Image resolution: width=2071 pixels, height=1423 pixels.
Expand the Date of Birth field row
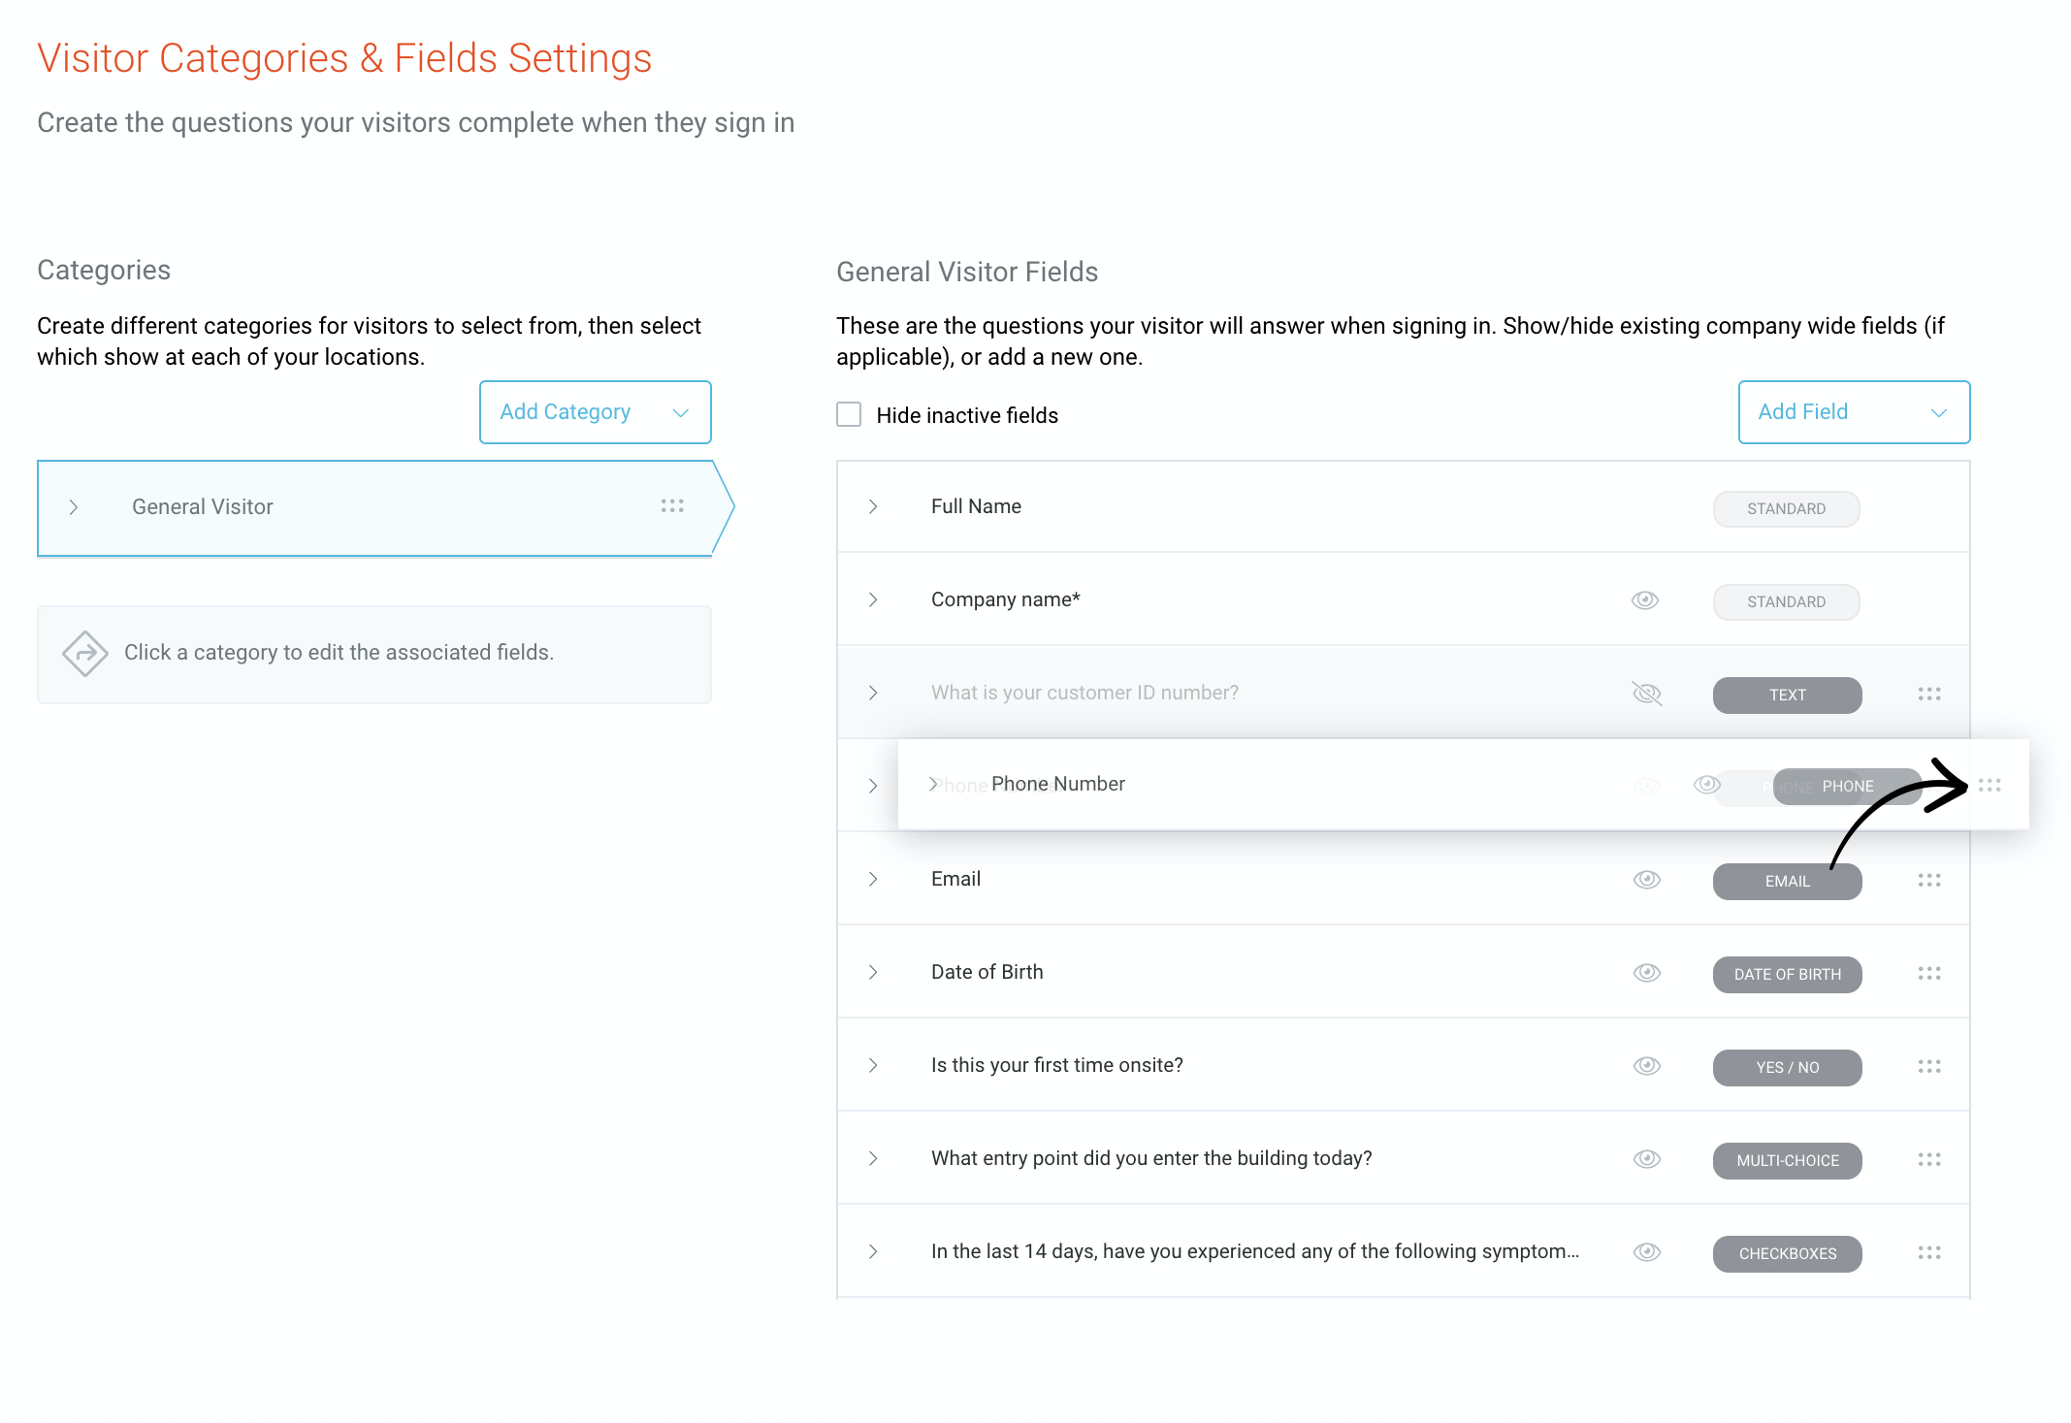873,972
